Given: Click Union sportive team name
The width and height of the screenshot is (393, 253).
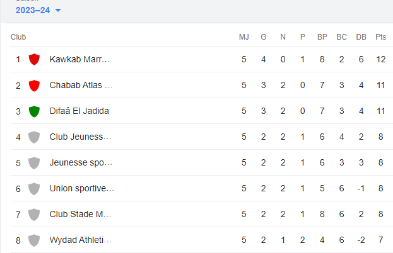Looking at the screenshot, I should [81, 188].
